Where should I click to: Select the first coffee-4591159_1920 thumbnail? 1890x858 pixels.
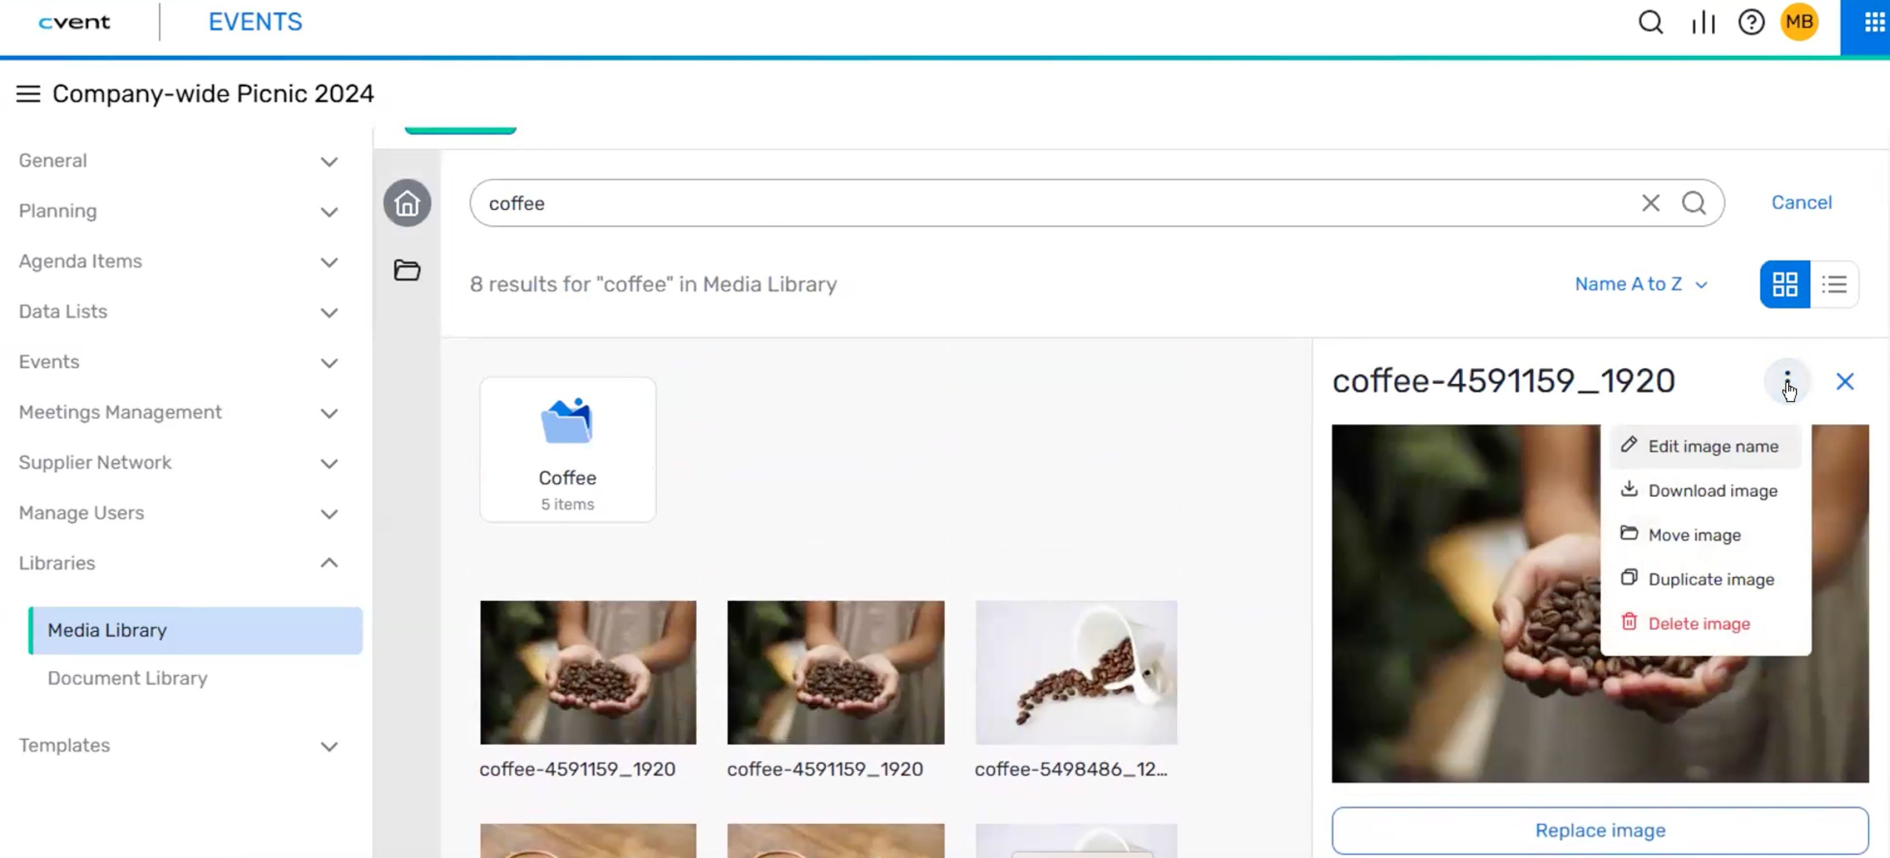coord(587,673)
